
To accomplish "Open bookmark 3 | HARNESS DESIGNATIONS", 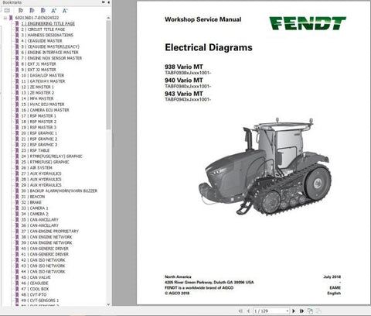I will (47, 35).
